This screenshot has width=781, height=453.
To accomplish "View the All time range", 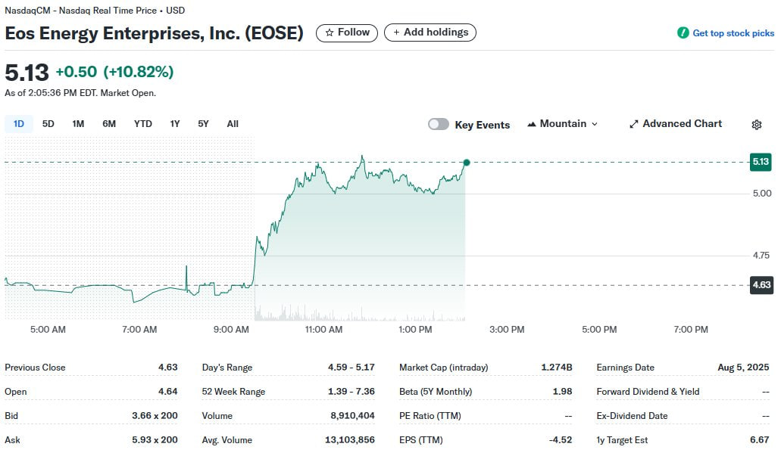I will tap(233, 124).
